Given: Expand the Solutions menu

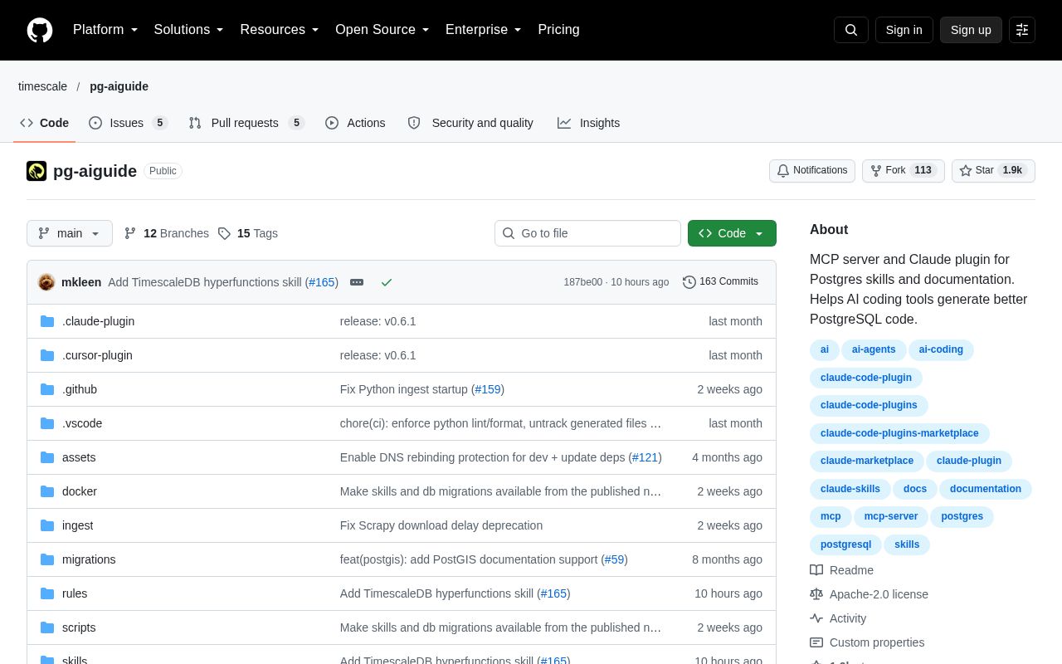Looking at the screenshot, I should pyautogui.click(x=189, y=30).
